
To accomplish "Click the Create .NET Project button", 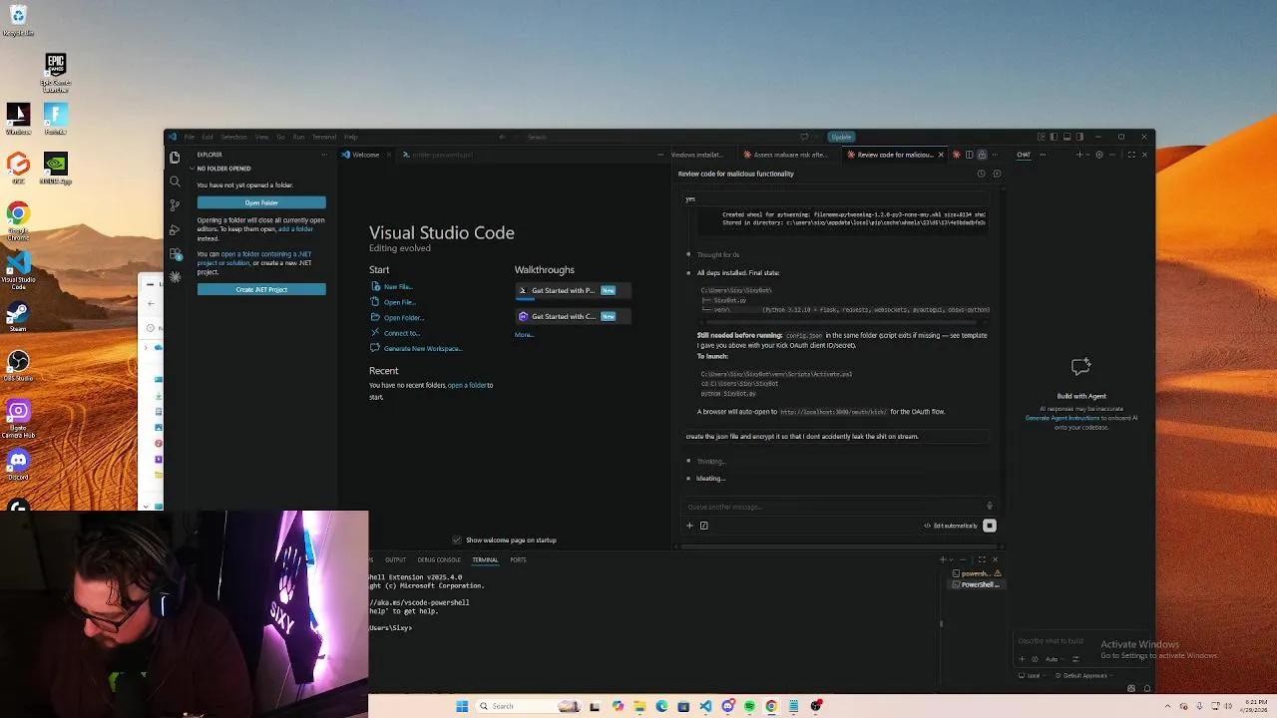I will pyautogui.click(x=261, y=289).
